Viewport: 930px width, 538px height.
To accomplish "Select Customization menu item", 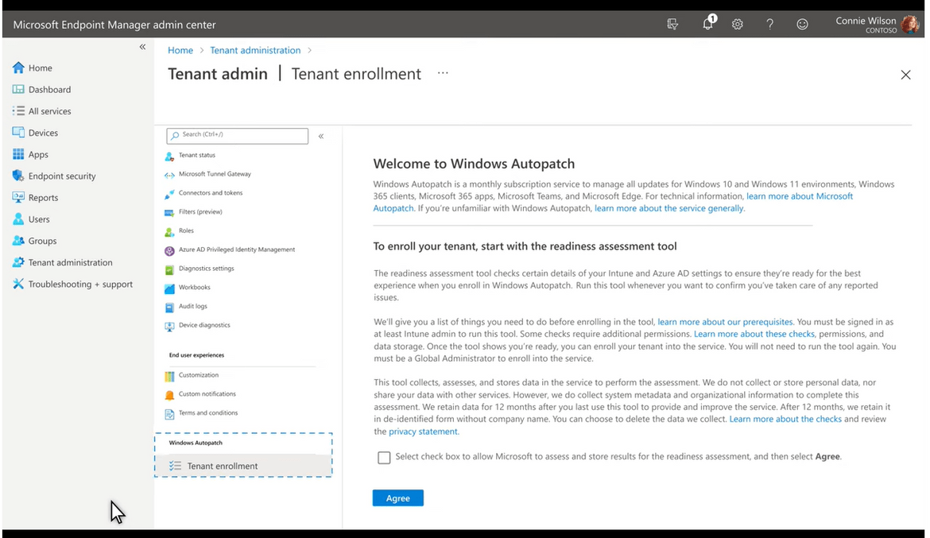I will [x=199, y=375].
